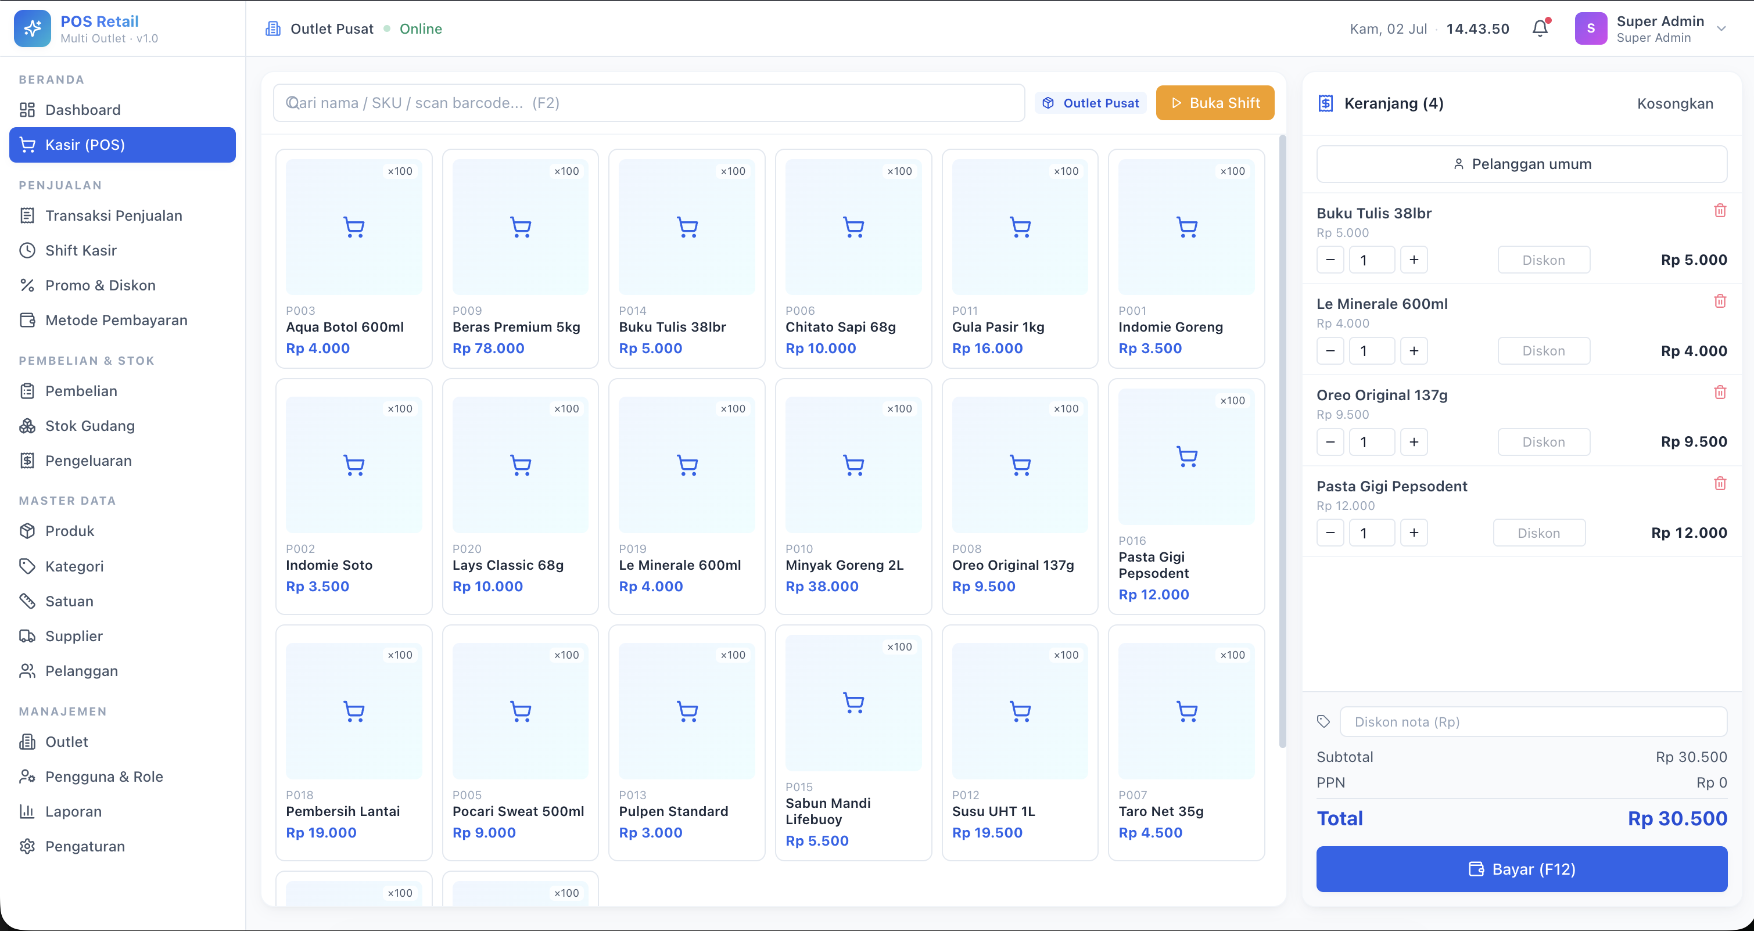Click the Keranjang receipt icon

(1326, 103)
